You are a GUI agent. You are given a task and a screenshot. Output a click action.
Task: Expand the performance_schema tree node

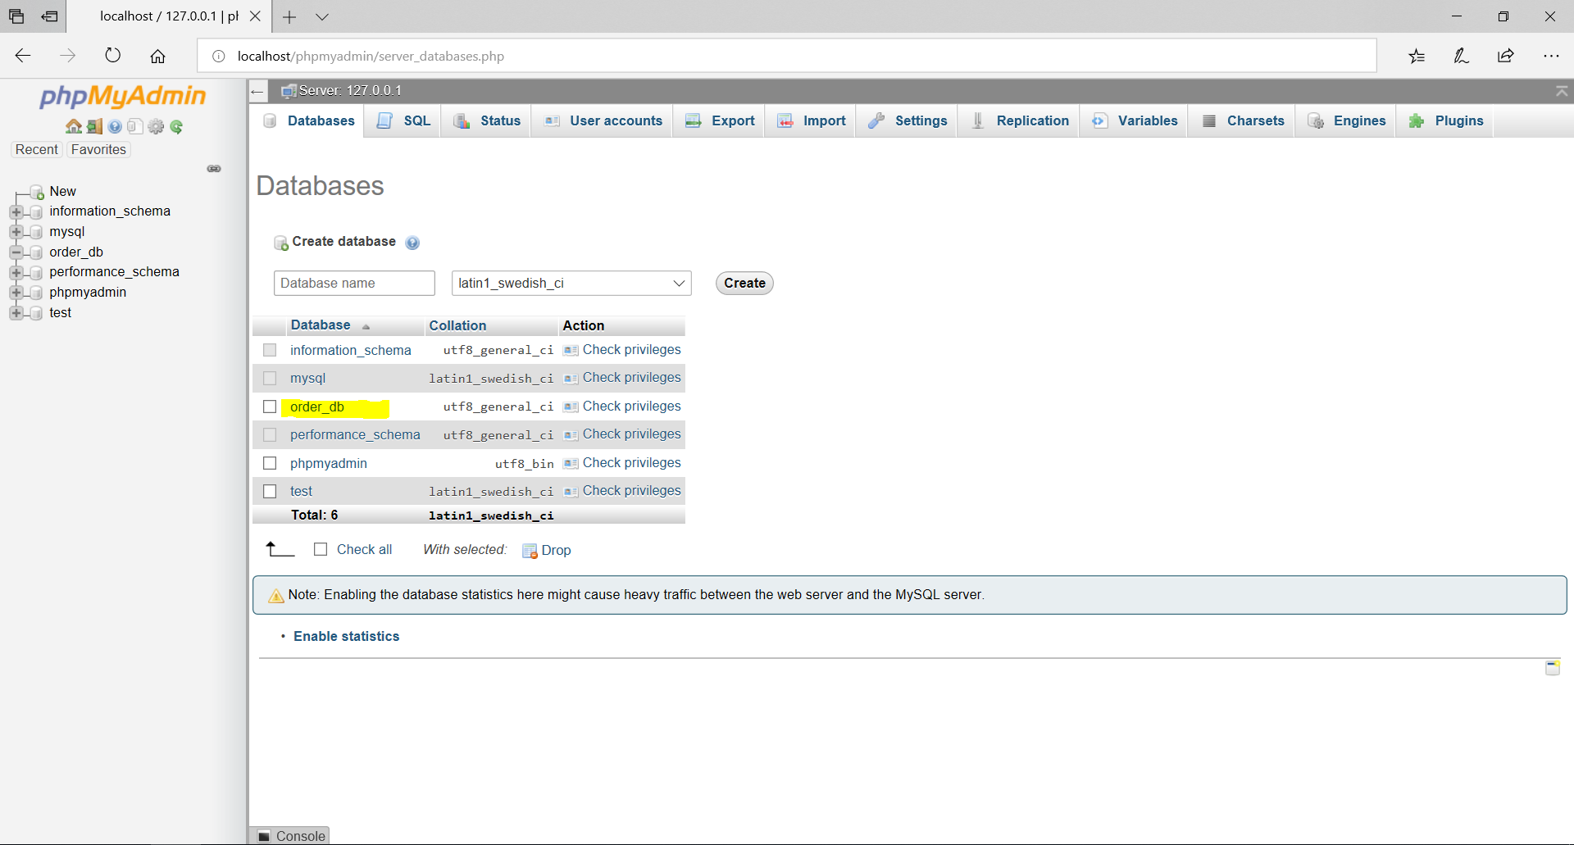17,272
